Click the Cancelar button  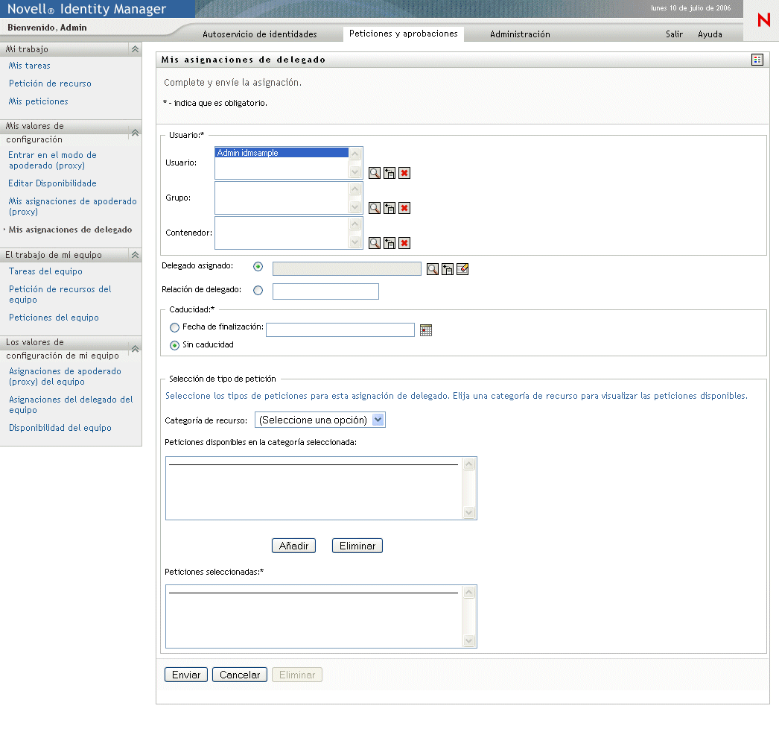pyautogui.click(x=240, y=675)
